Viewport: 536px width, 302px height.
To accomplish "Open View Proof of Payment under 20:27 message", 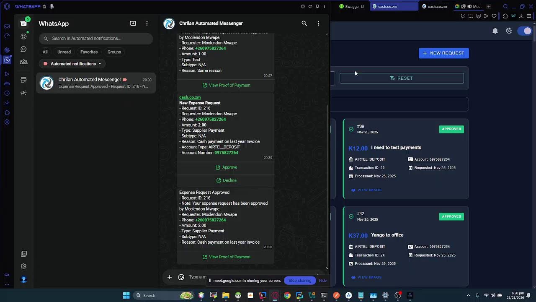I will coord(226,85).
